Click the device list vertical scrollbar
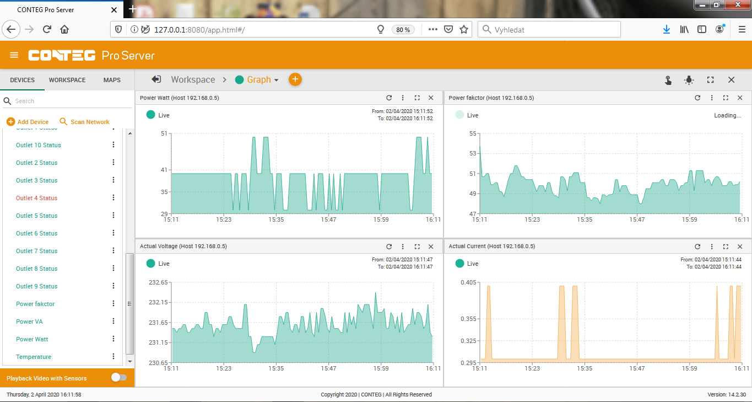 [x=129, y=303]
